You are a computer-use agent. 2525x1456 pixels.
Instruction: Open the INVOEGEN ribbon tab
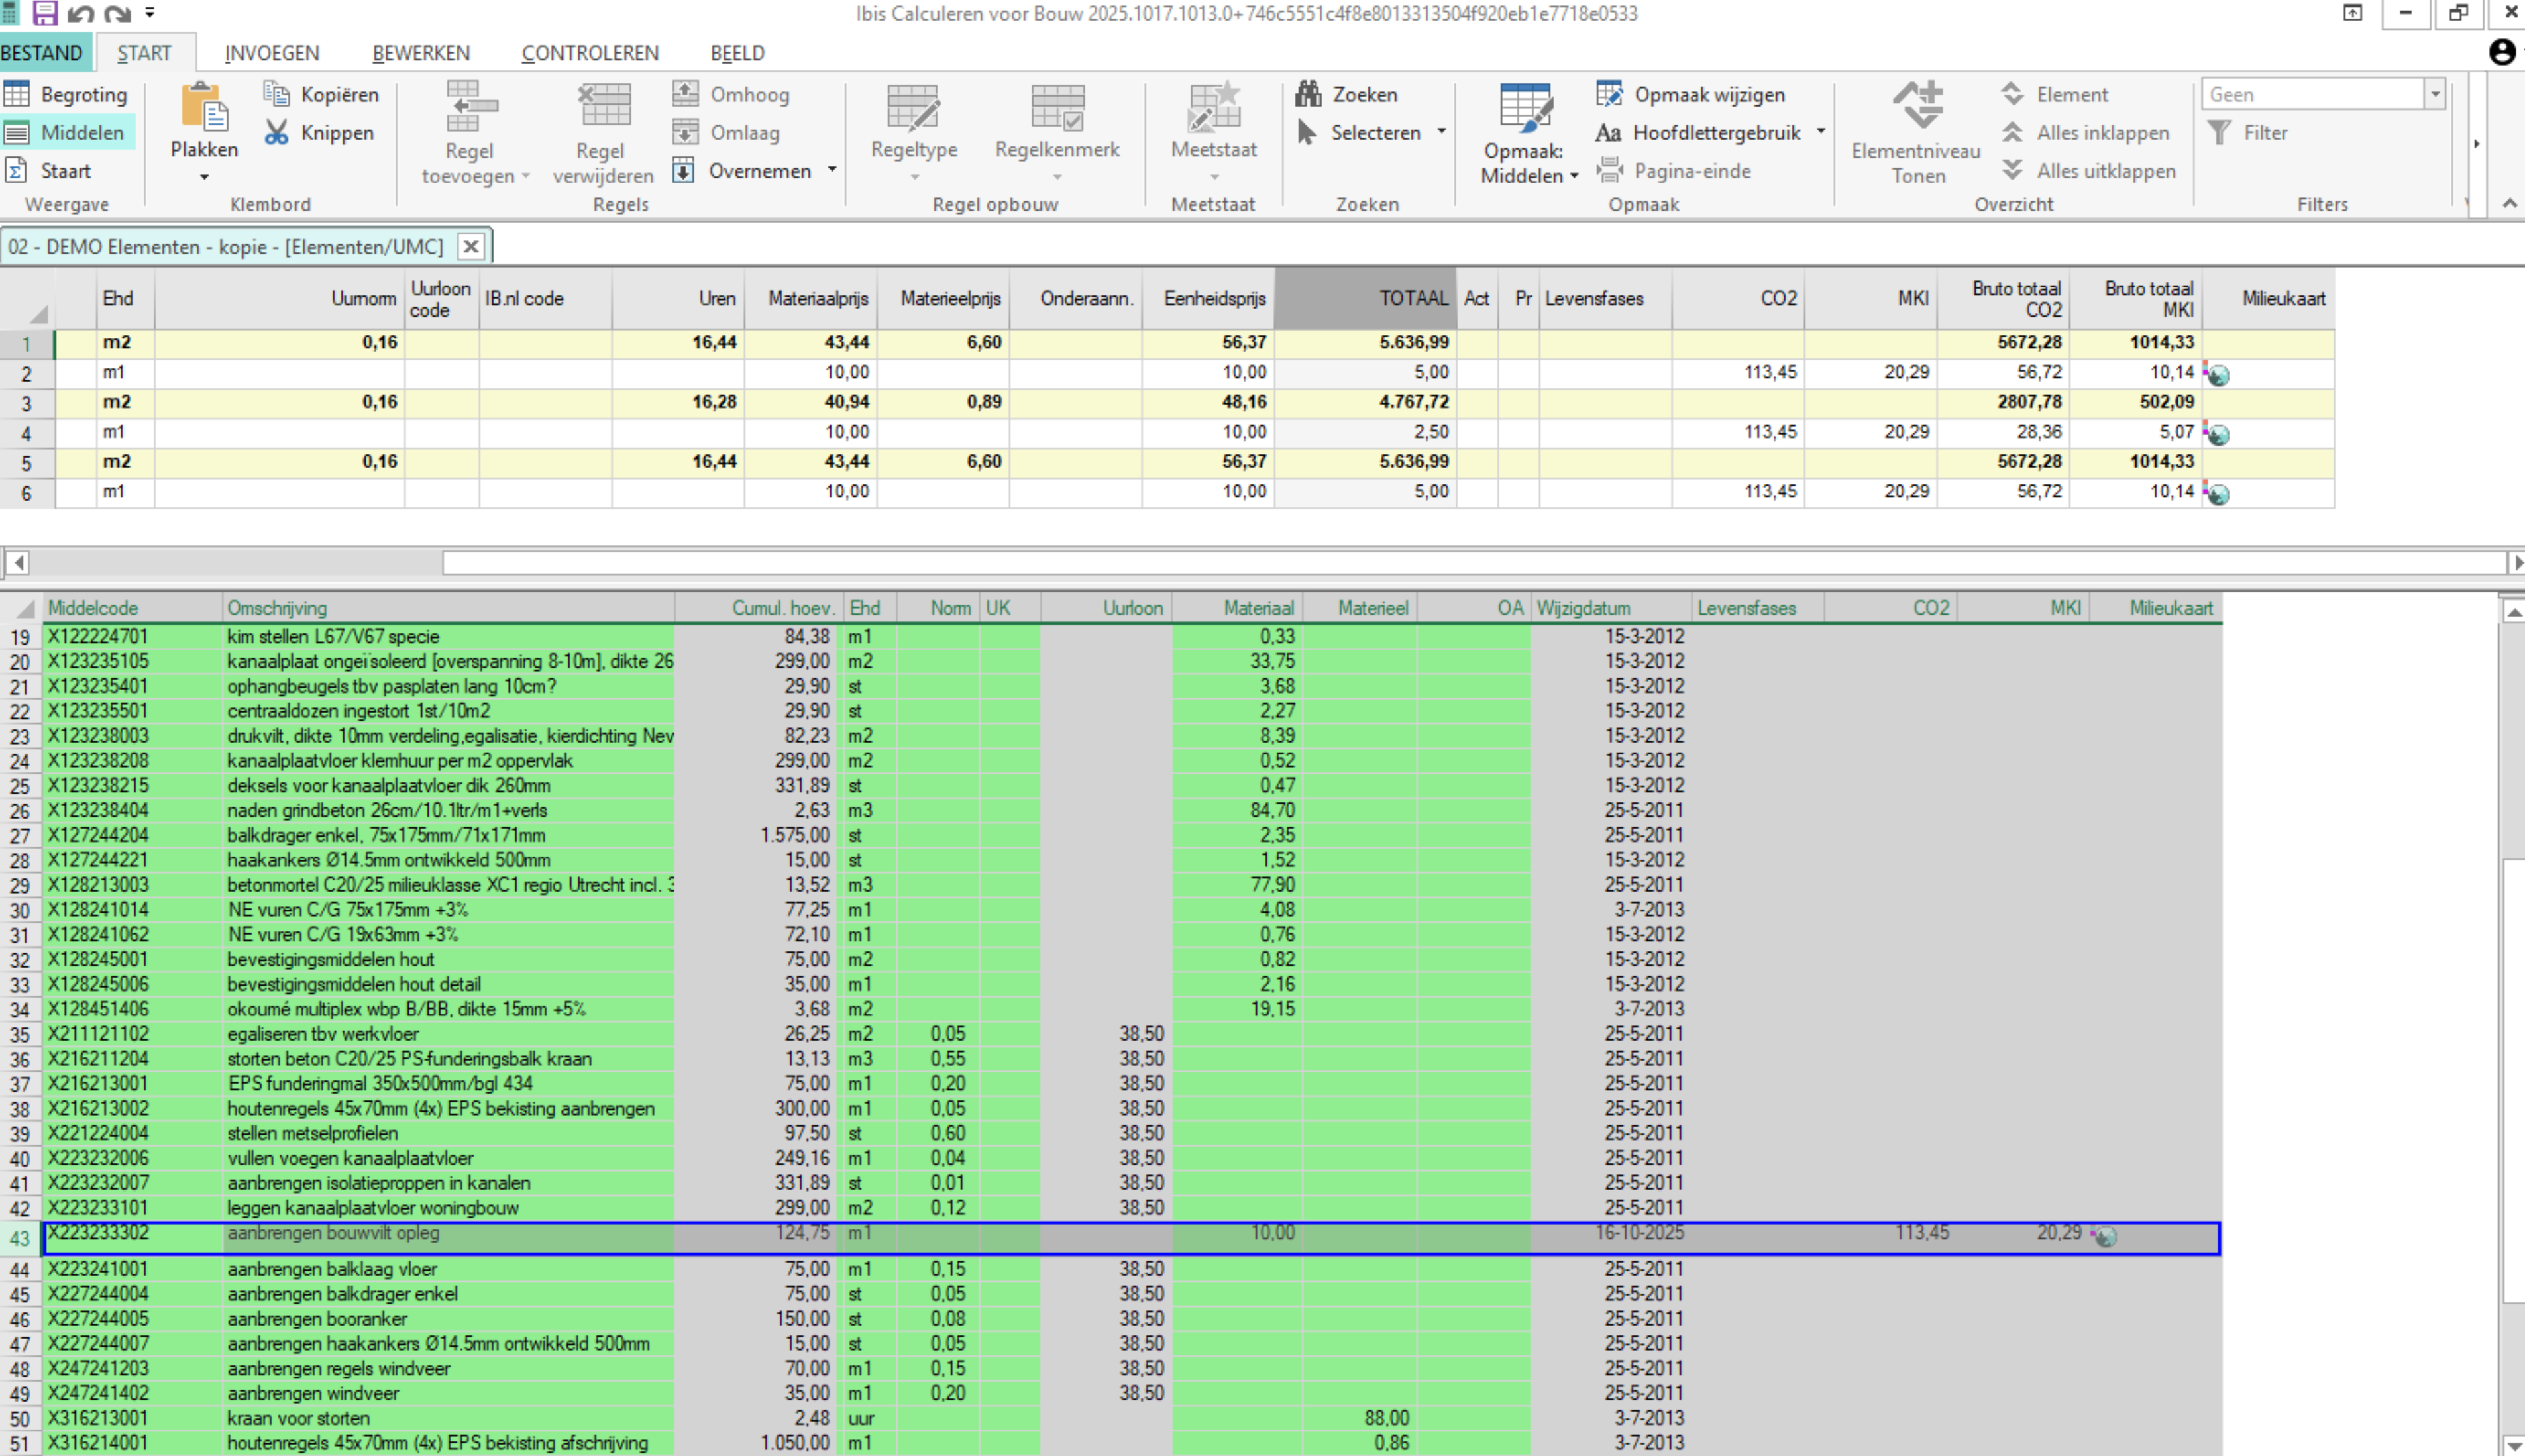(271, 53)
